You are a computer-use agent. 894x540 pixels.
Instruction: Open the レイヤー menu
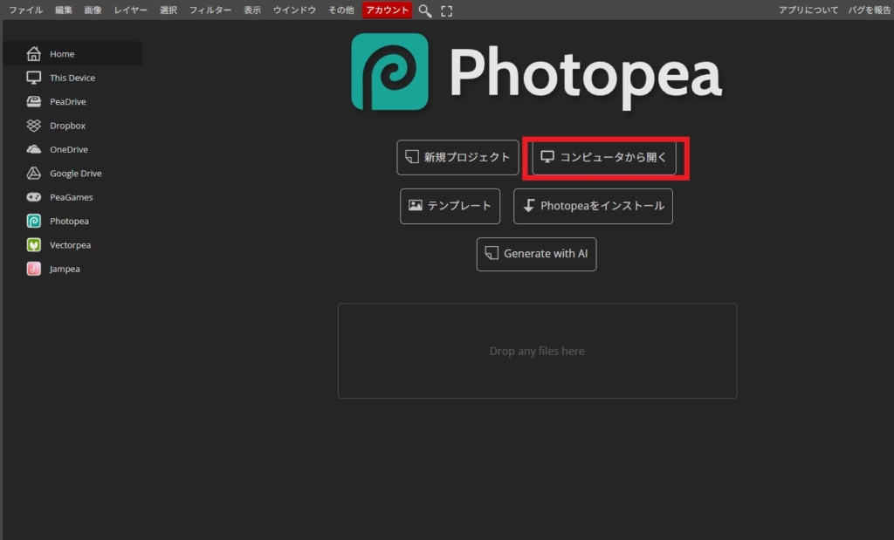[131, 10]
